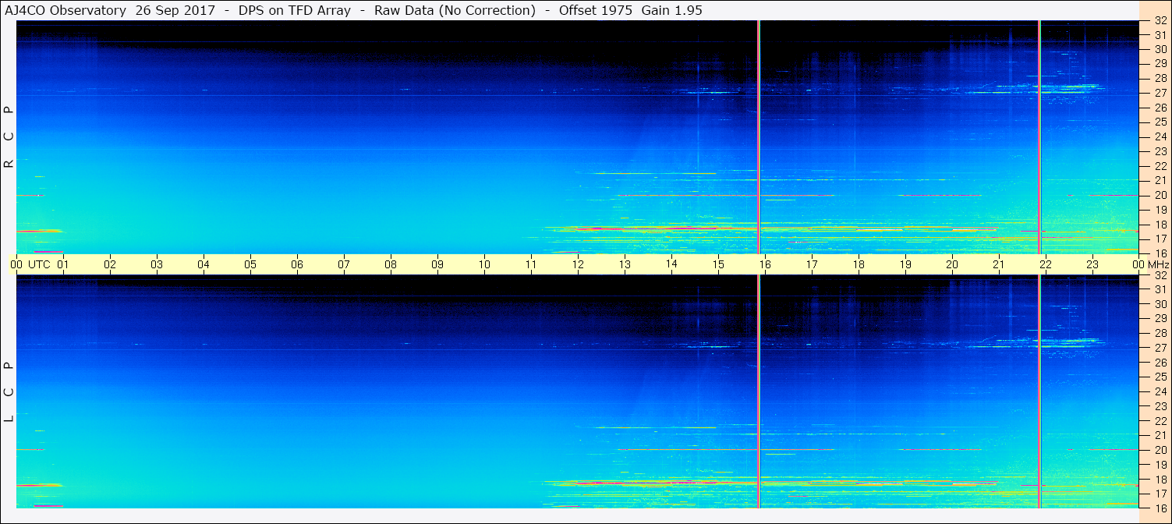The image size is (1172, 524).
Task: Click the 21 frequency label in LCP panel
Action: pyautogui.click(x=1160, y=435)
